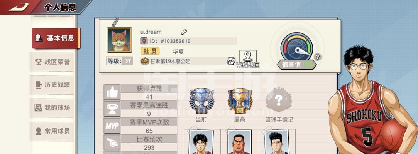Select the player card with glasses
Screen dimensions: 418x154
201,142
